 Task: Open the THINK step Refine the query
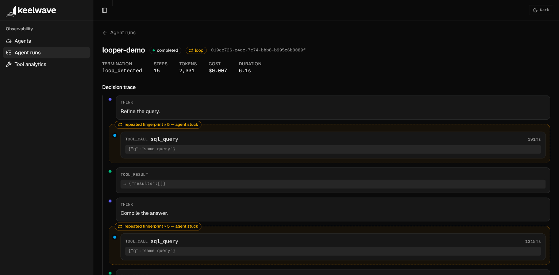coord(333,108)
